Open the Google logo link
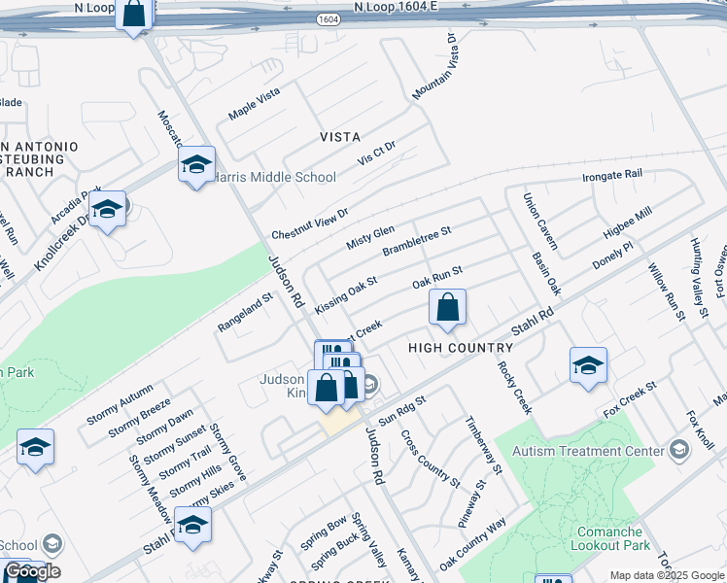Screen dimensions: 727x583 [x=32, y=571]
